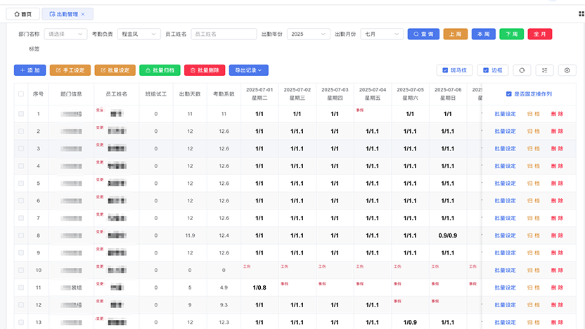Close the 出勤管理 tab with X icon
Screen dimensions: 585x329
coord(83,14)
